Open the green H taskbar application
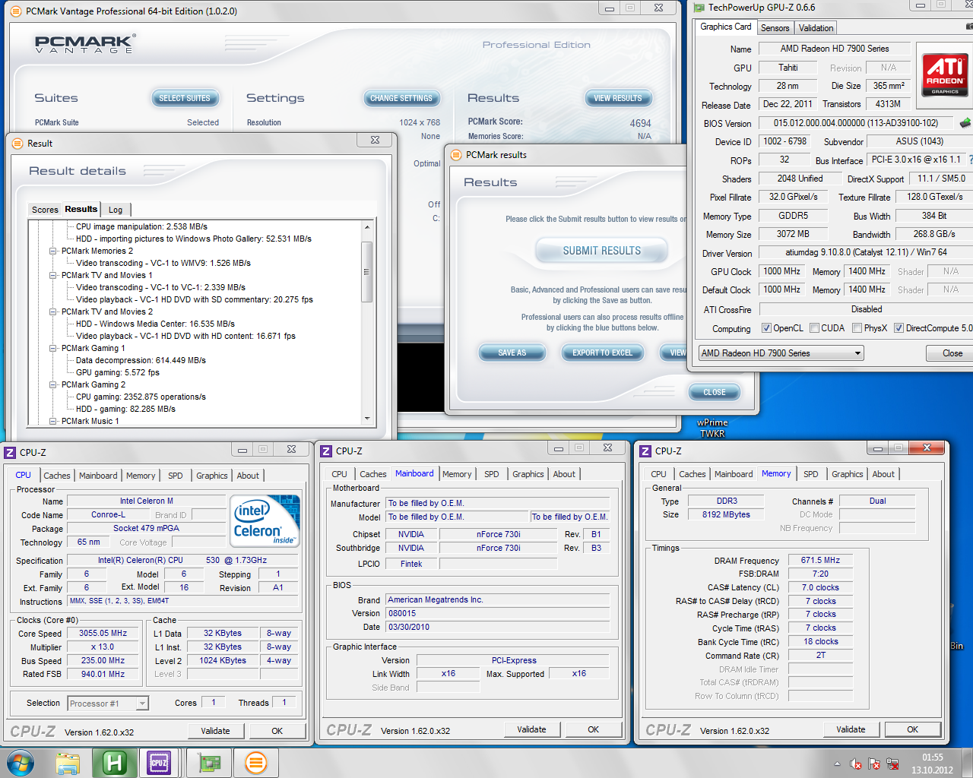This screenshot has height=778, width=973. pos(114,763)
